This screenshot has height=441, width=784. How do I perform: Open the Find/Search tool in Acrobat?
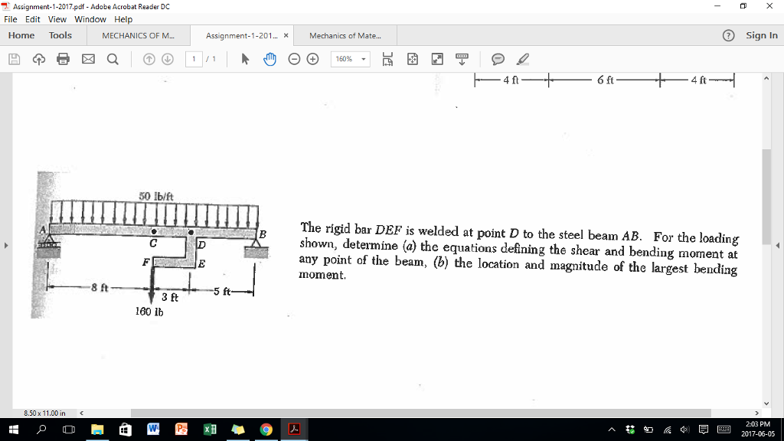[112, 58]
